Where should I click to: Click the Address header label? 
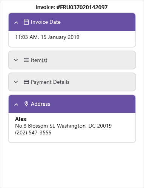tap(40, 104)
